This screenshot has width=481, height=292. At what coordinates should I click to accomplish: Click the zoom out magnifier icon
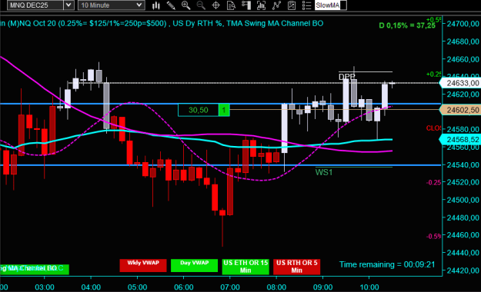pos(201,5)
